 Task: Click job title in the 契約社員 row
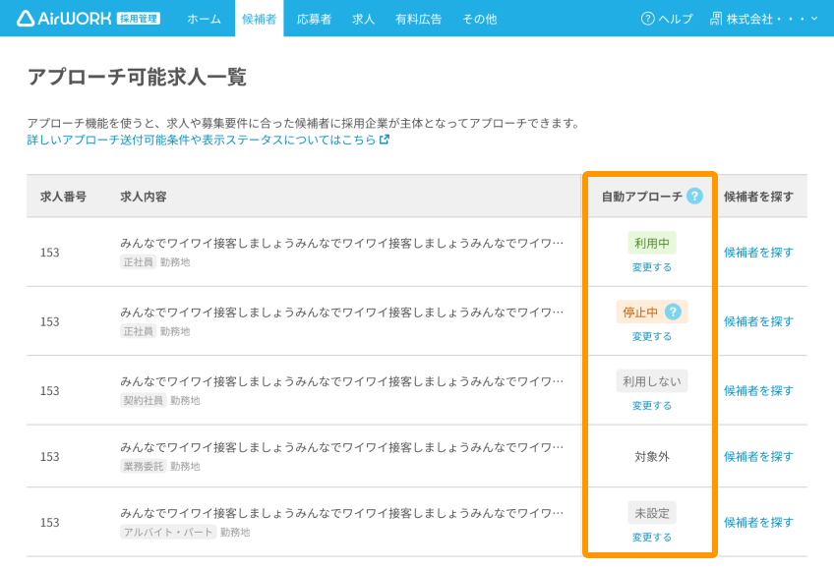click(x=341, y=381)
